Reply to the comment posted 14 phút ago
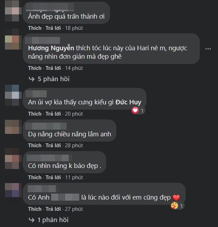The height and width of the screenshot is (227, 218). [x=53, y=68]
